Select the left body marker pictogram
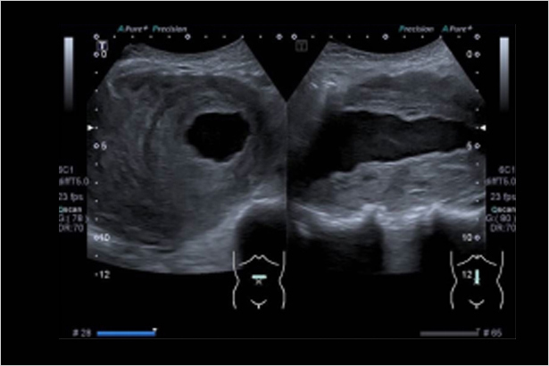This screenshot has height=366, width=549. click(x=257, y=279)
